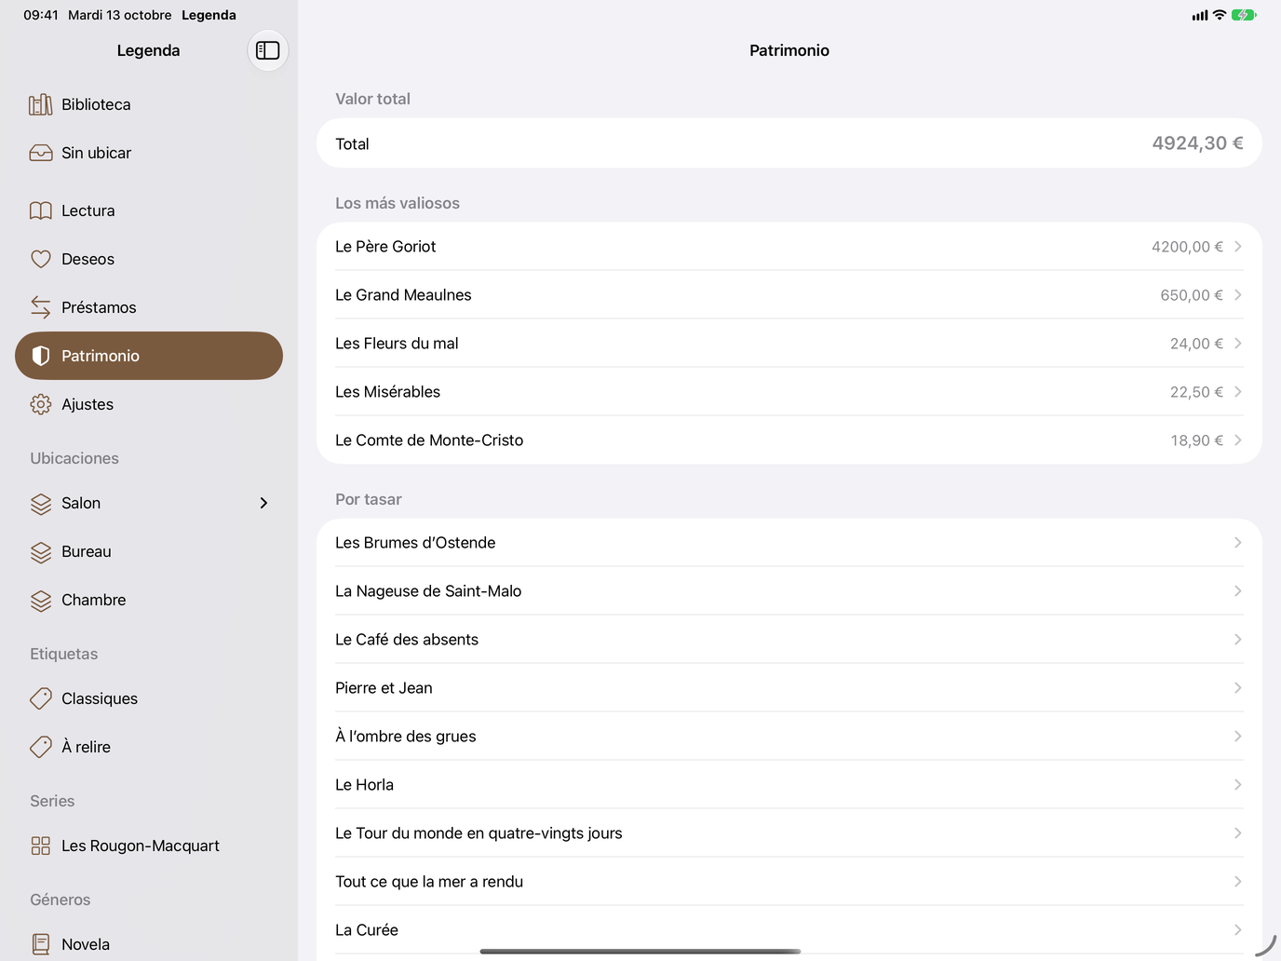Select Les Brumes d'Ostende to appraise

[789, 543]
